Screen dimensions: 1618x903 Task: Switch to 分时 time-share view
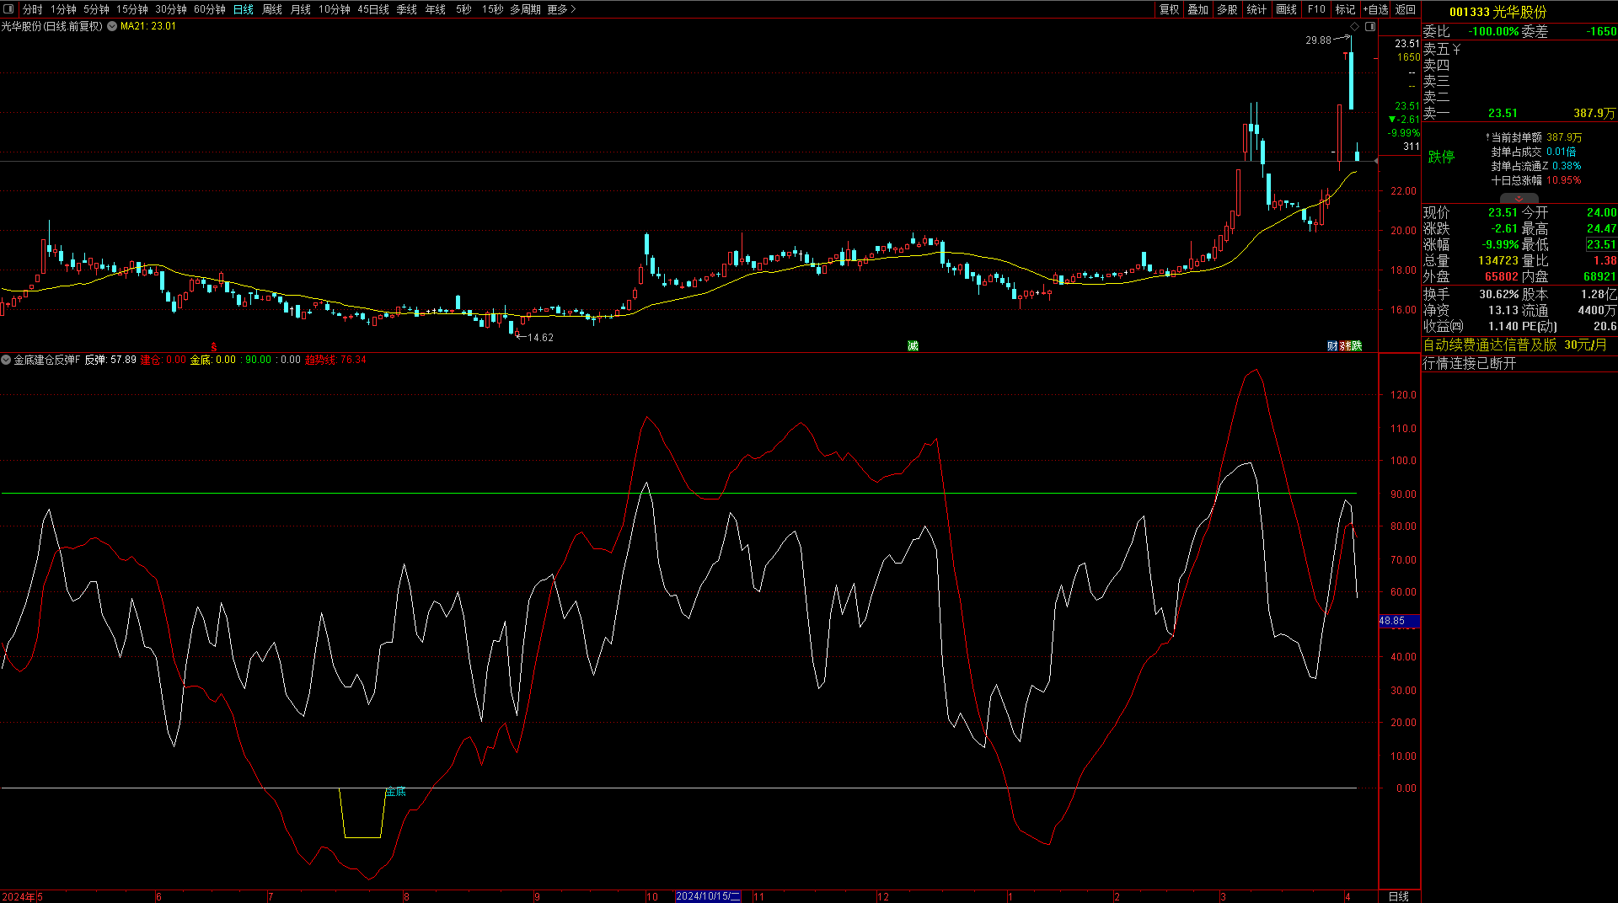point(33,9)
